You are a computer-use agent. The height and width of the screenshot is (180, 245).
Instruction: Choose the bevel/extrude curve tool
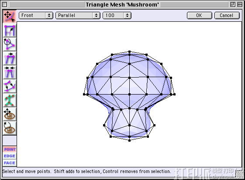click(x=10, y=86)
